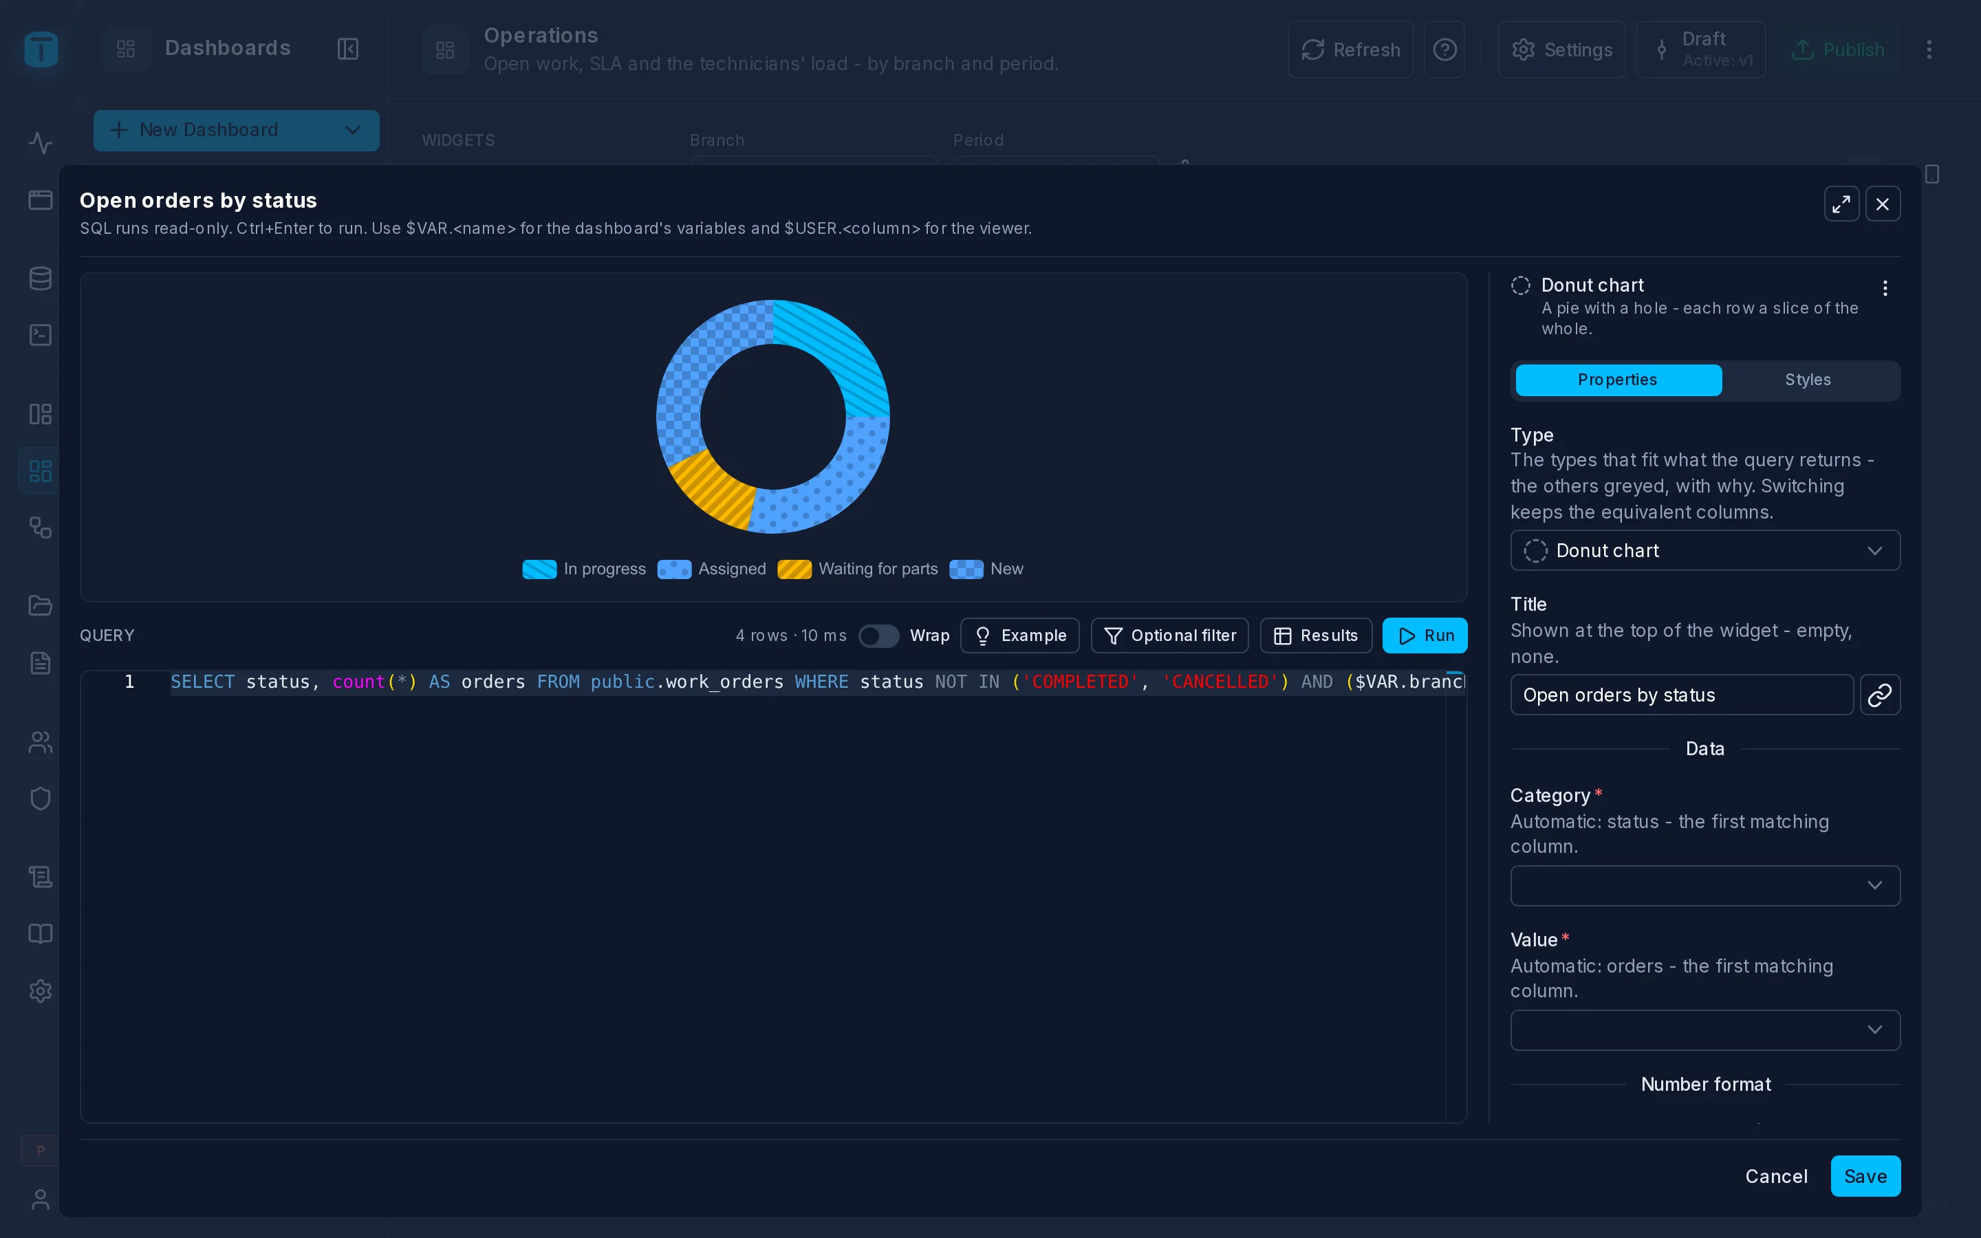
Task: Click the link icon beside the Title field
Action: (x=1879, y=695)
